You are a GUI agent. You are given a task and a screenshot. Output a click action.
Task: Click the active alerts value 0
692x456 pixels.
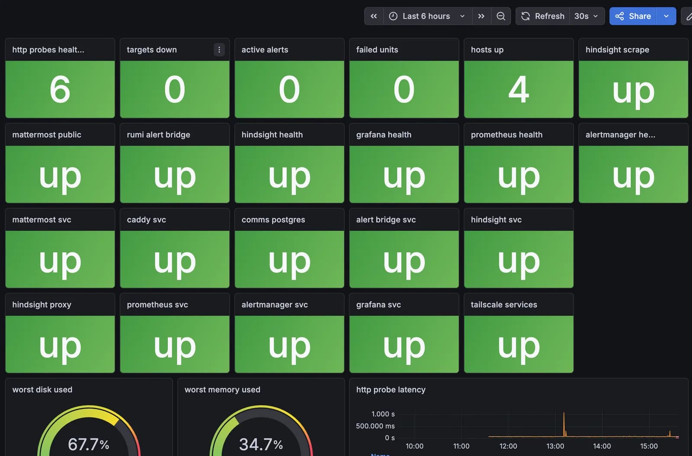(289, 89)
